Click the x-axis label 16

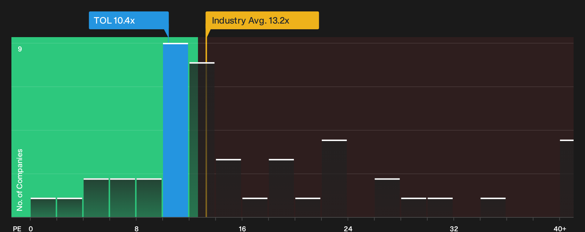(242, 228)
